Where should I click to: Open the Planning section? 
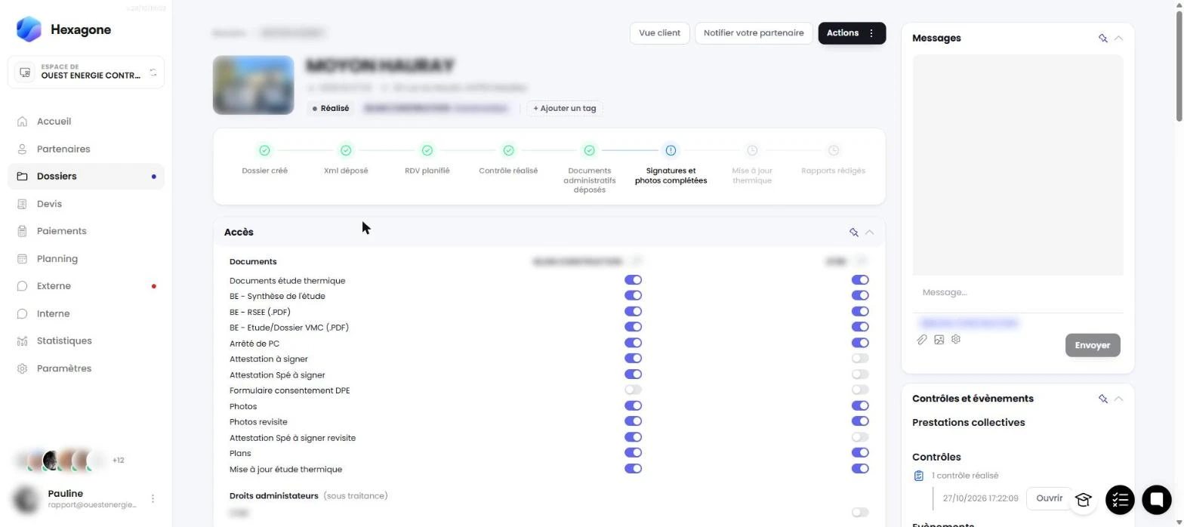coord(86,259)
